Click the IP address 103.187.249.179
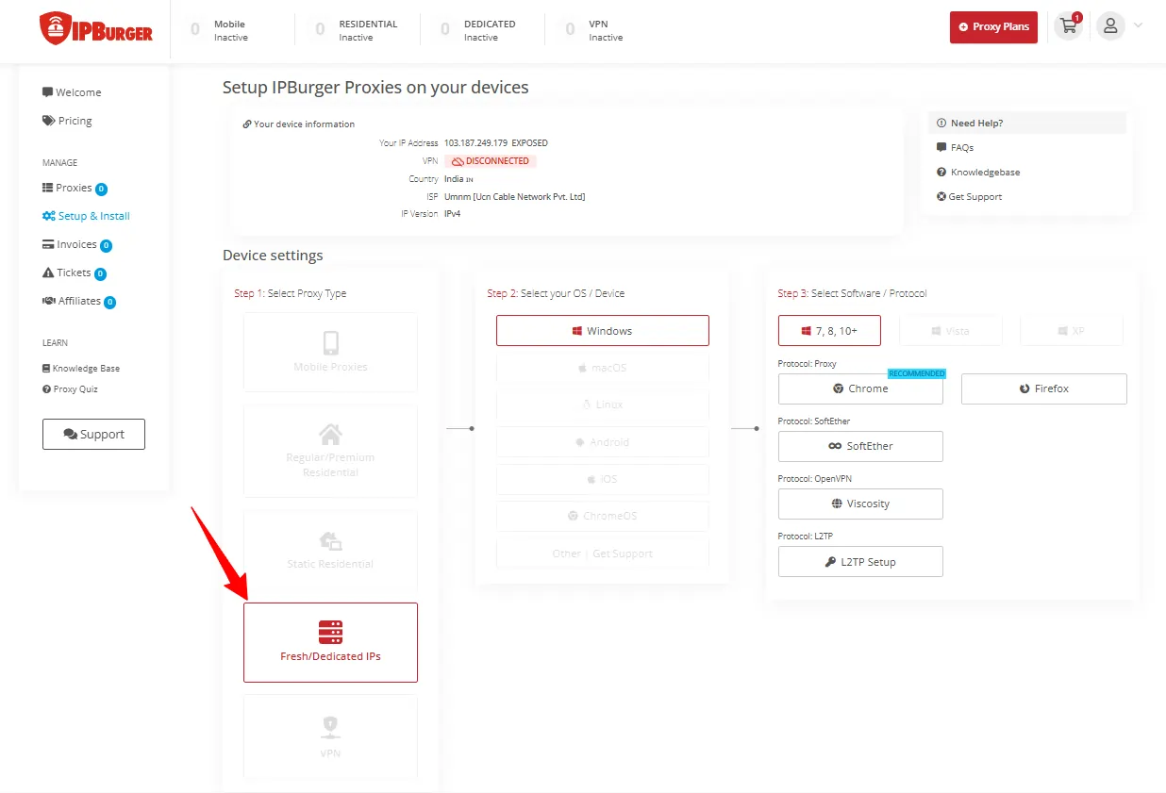The width and height of the screenshot is (1166, 793). pyautogui.click(x=476, y=143)
